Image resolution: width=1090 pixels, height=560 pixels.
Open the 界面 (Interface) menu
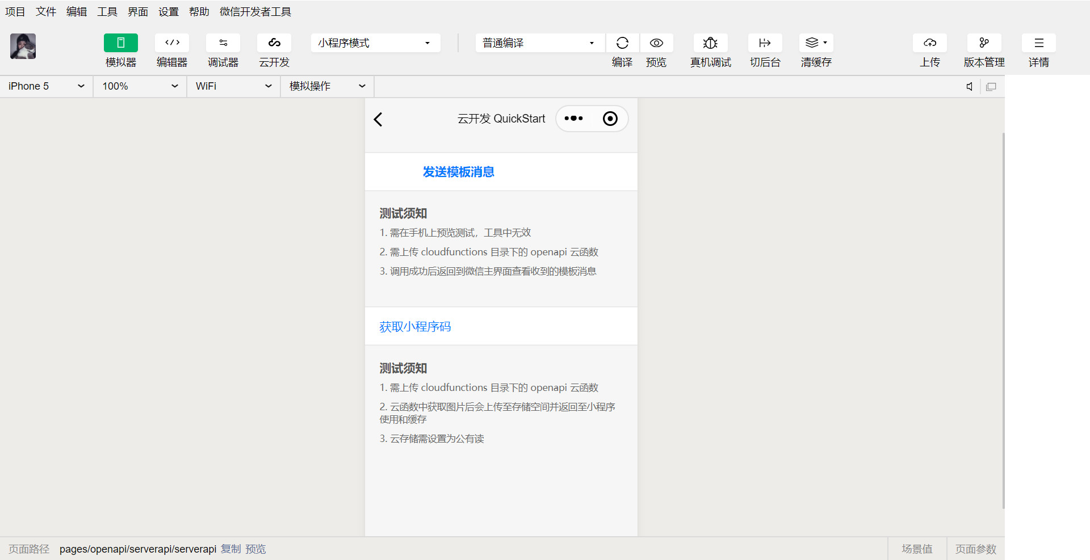tap(138, 12)
